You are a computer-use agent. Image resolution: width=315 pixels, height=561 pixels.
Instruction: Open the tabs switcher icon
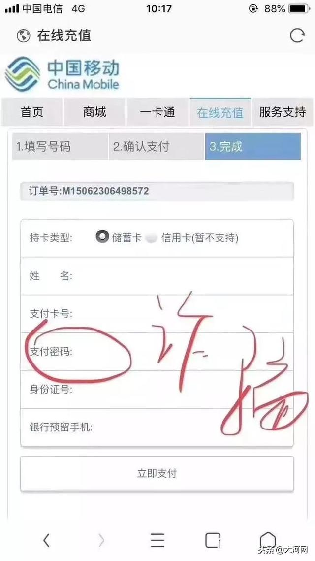[213, 540]
